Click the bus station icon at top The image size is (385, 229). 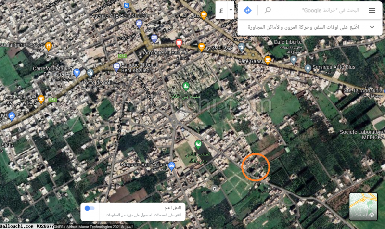click(127, 5)
